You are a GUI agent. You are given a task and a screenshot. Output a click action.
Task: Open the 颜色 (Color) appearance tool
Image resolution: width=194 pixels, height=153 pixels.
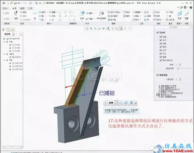(23, 12)
